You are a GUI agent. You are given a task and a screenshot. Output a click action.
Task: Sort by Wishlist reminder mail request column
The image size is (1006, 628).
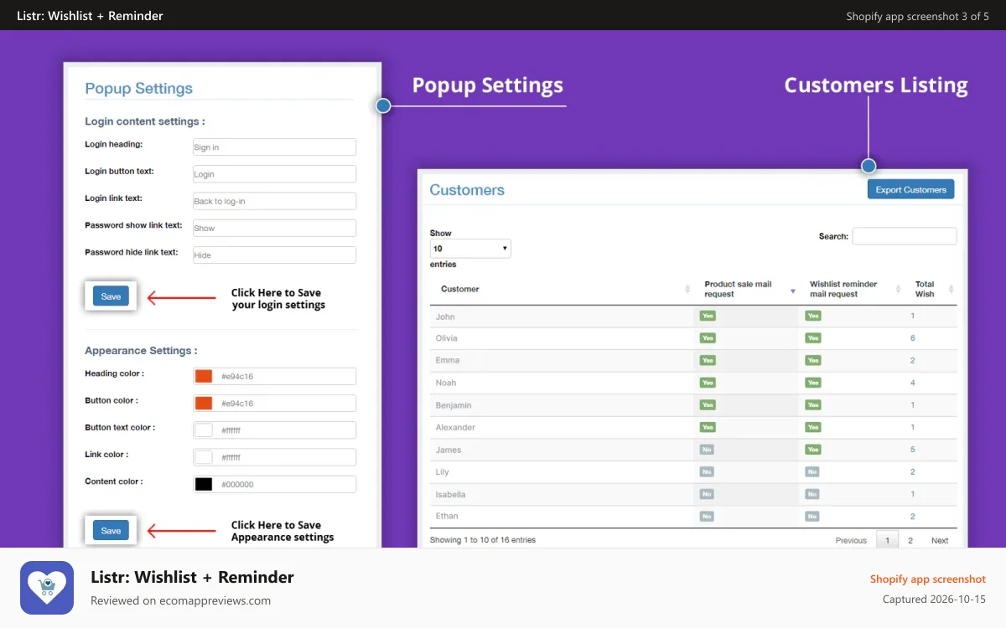pyautogui.click(x=898, y=290)
